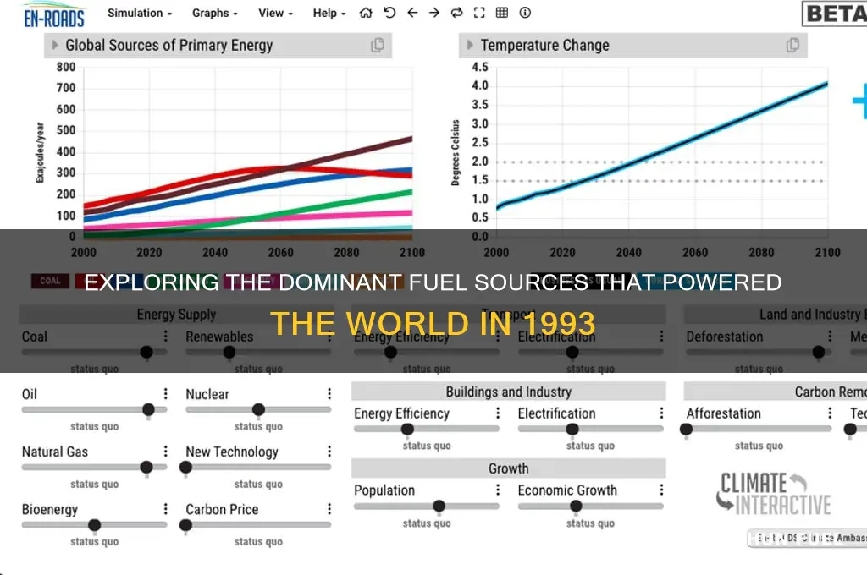The width and height of the screenshot is (867, 575).
Task: Open the Help menu
Action: tap(329, 13)
